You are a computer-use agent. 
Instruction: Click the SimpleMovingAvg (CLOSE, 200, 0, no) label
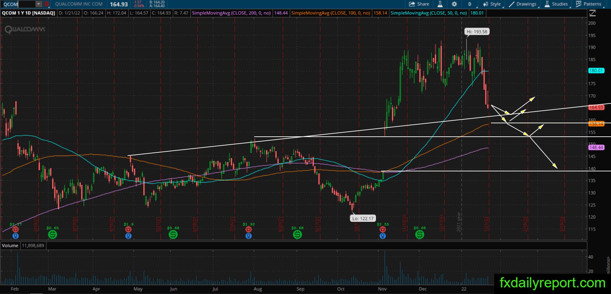[231, 13]
